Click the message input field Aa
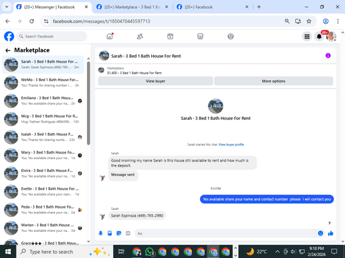Screen dimensions: 345x258 click(226, 233)
